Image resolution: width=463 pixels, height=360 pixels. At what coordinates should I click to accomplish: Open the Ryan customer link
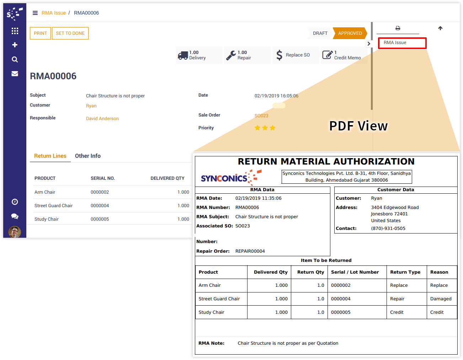click(91, 106)
